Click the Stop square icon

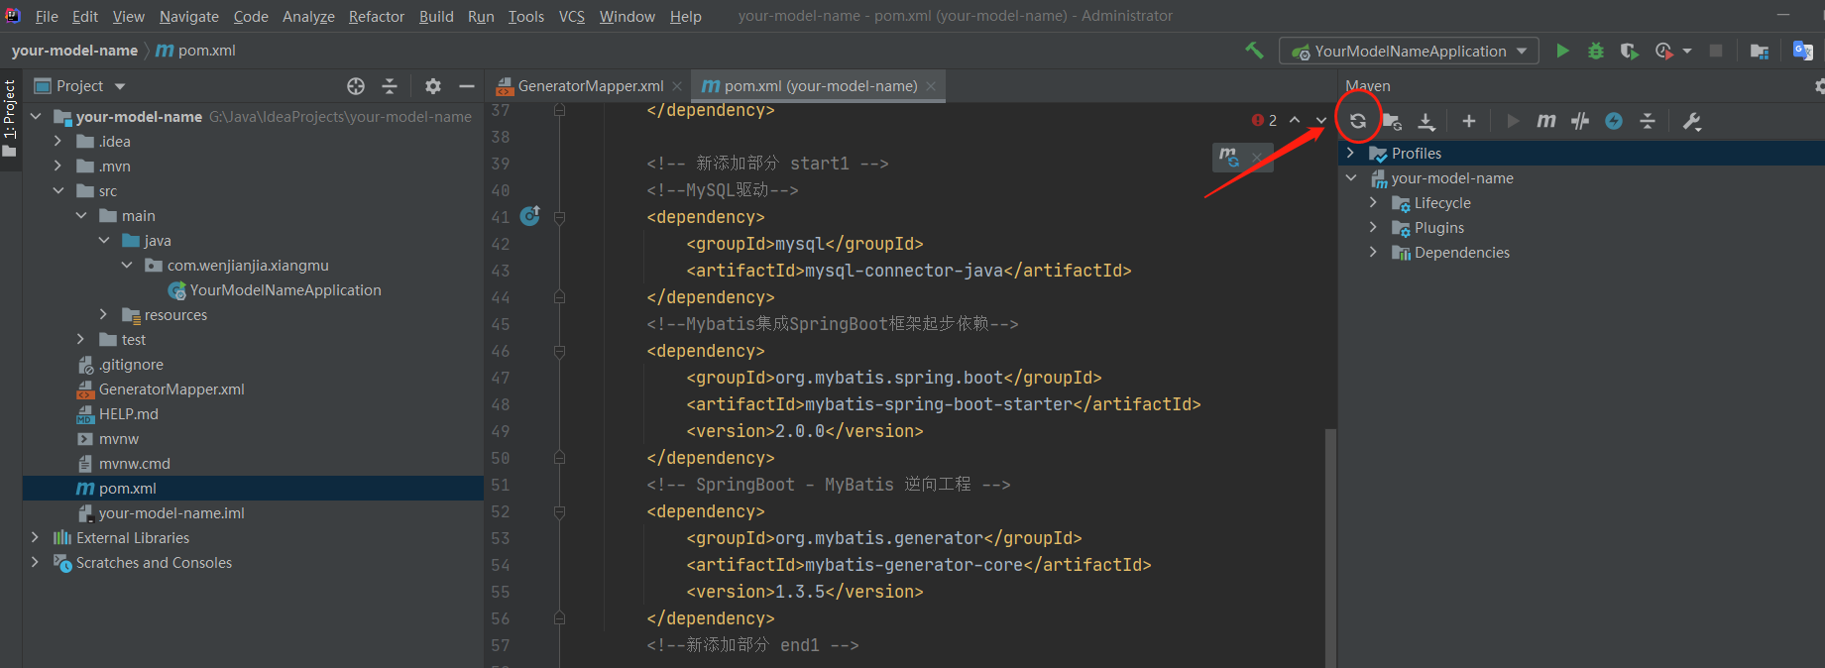(1716, 51)
